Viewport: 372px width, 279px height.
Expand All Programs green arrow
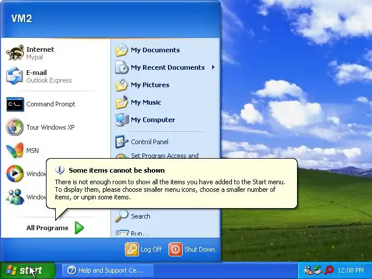[x=79, y=228]
